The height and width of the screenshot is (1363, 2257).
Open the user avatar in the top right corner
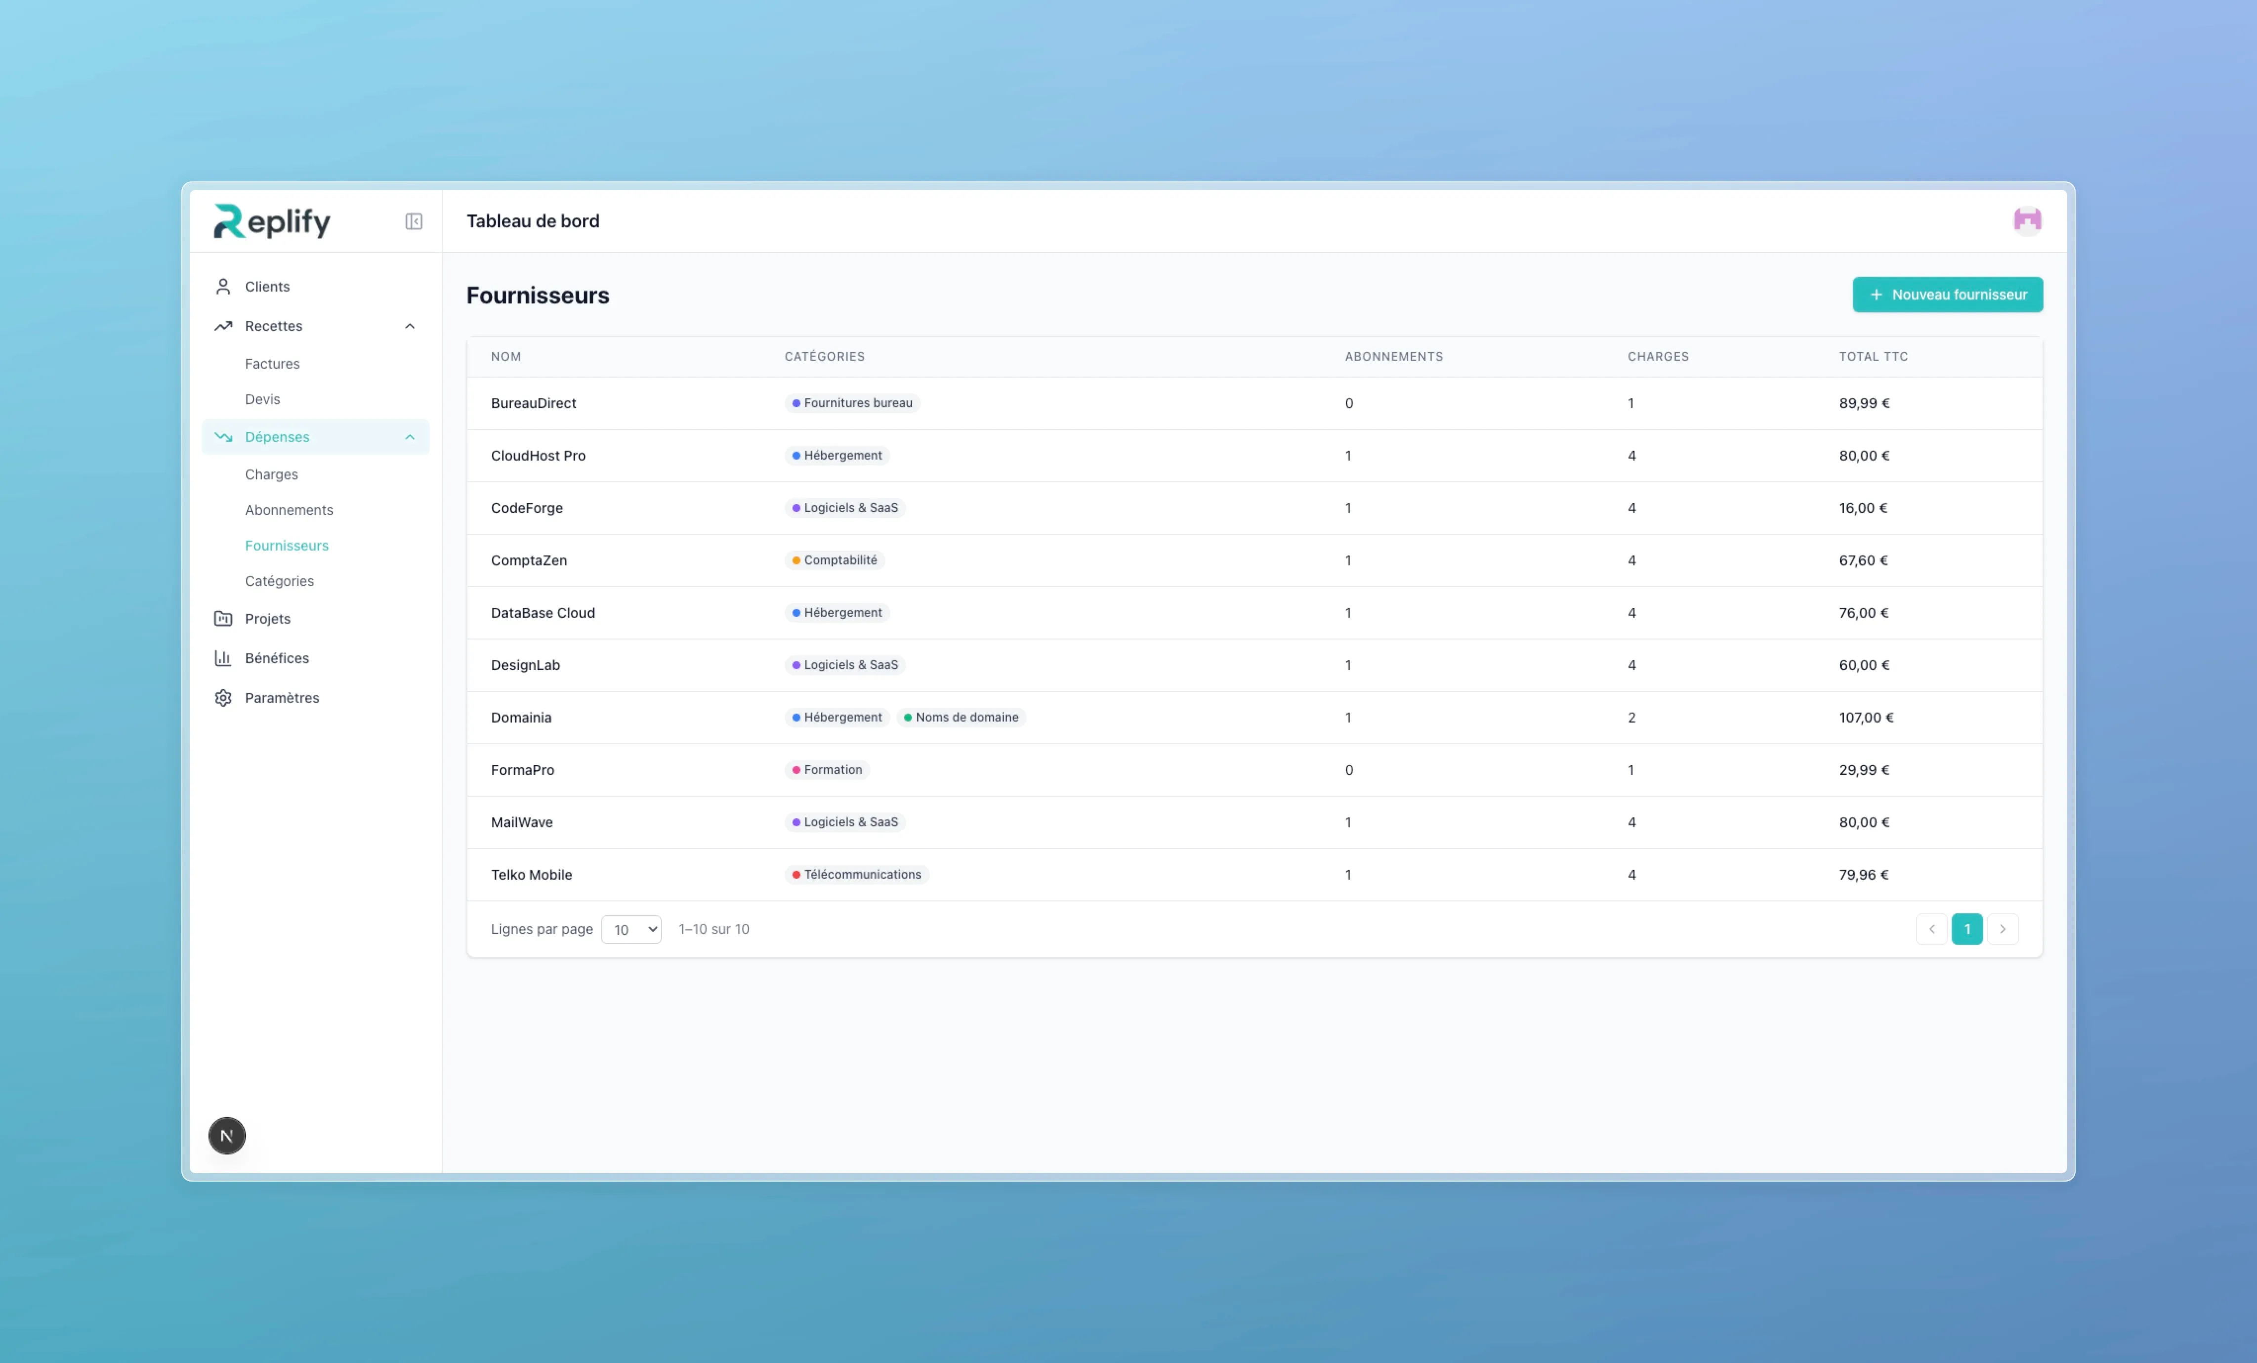tap(2027, 220)
